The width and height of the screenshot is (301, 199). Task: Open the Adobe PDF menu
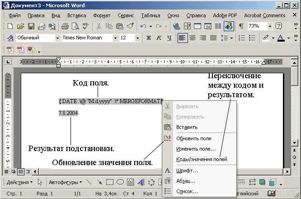tap(225, 15)
